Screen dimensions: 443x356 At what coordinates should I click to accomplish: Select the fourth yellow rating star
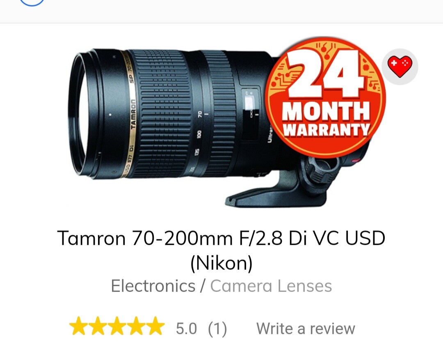tap(136, 326)
